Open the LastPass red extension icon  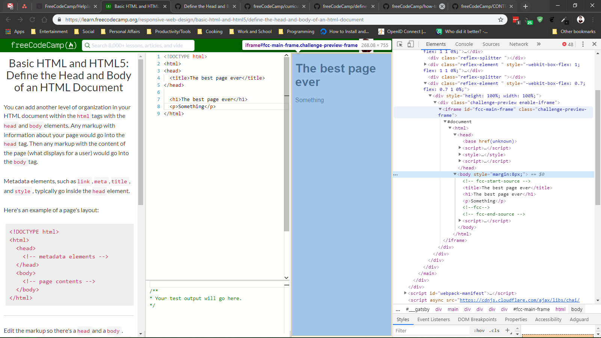pyautogui.click(x=516, y=20)
